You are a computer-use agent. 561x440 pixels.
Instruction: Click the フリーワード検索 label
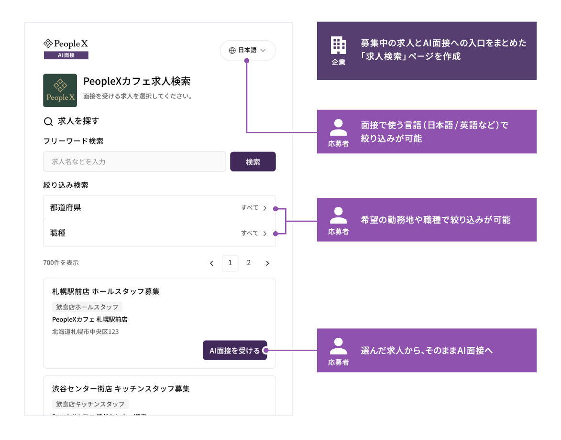(x=73, y=141)
